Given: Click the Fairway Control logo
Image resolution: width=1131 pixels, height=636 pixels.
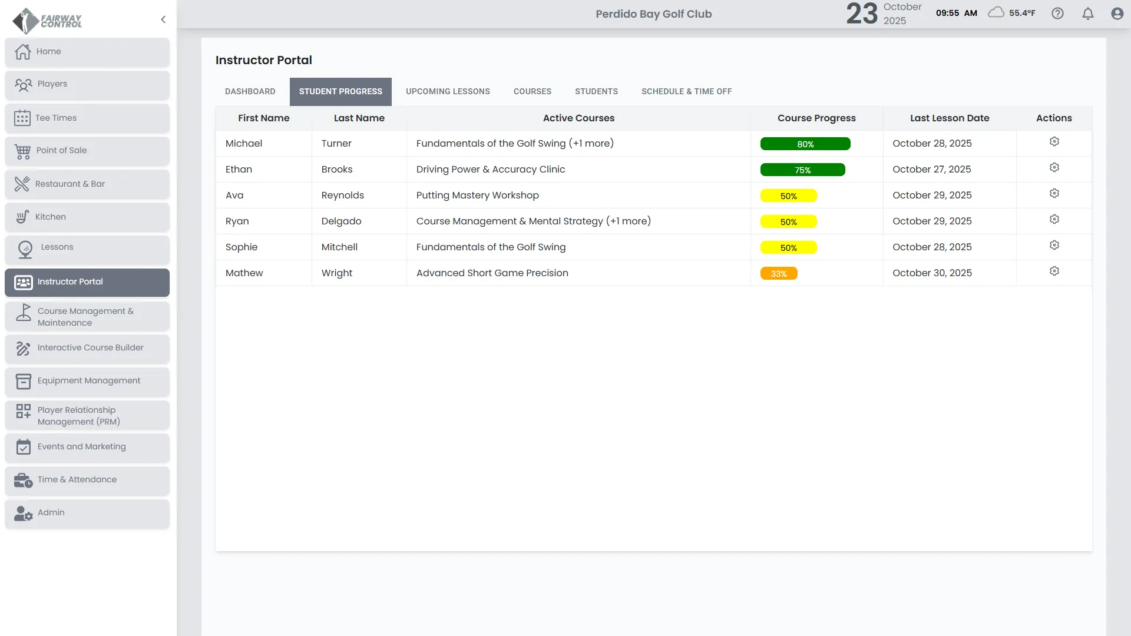Looking at the screenshot, I should point(47,21).
